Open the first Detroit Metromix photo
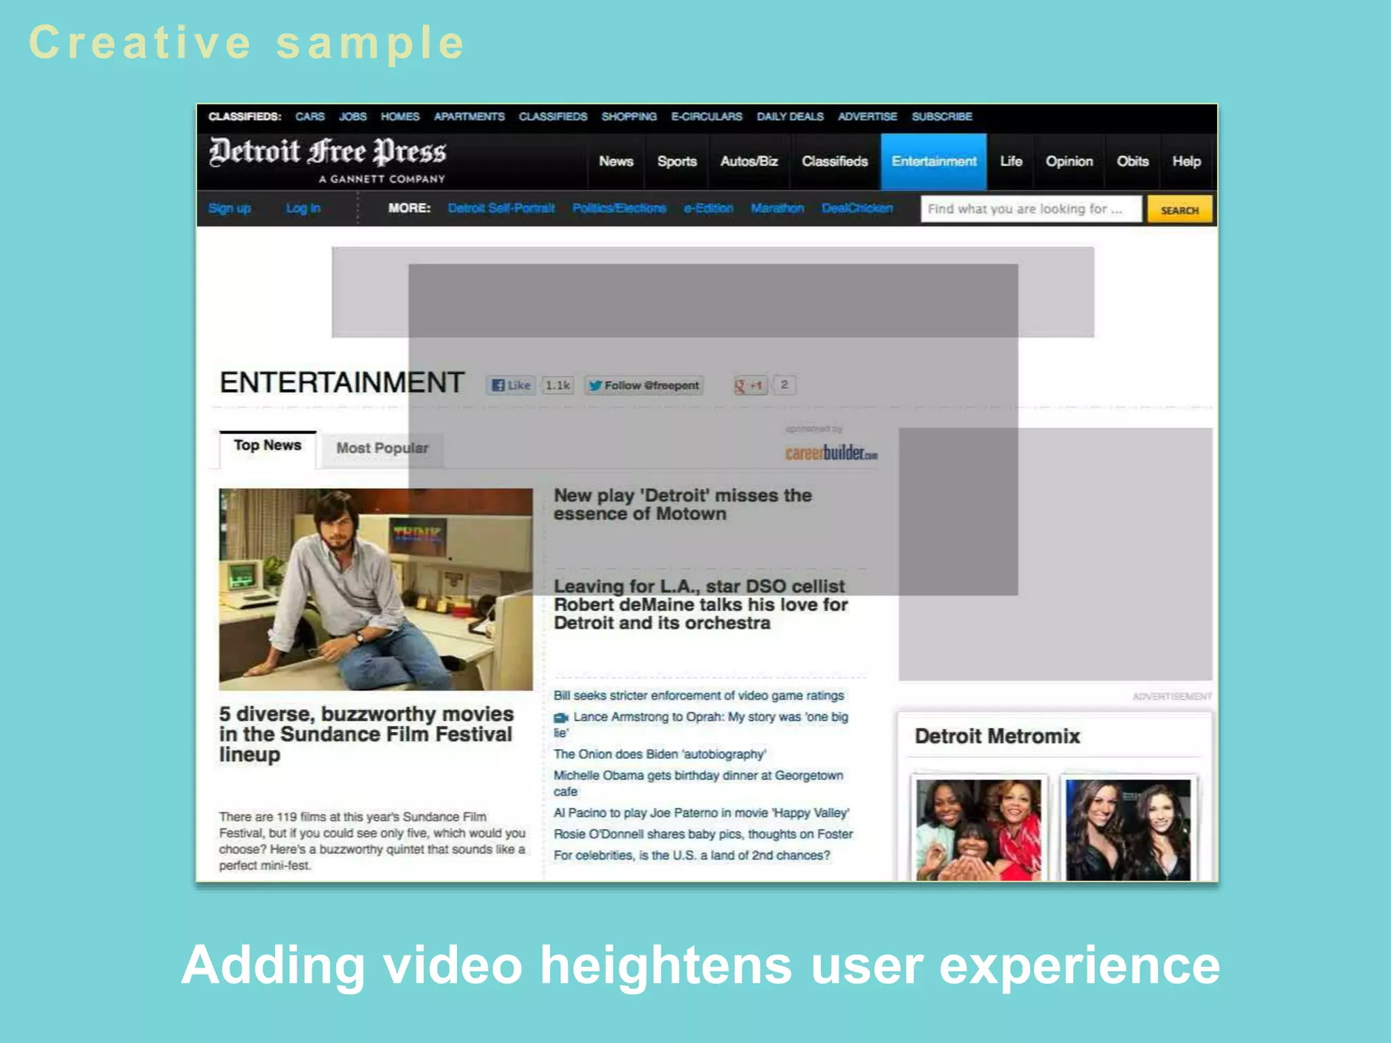Image resolution: width=1391 pixels, height=1043 pixels. pyautogui.click(x=978, y=830)
